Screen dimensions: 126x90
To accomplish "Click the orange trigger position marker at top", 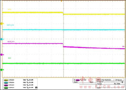I will tap(61, 1).
